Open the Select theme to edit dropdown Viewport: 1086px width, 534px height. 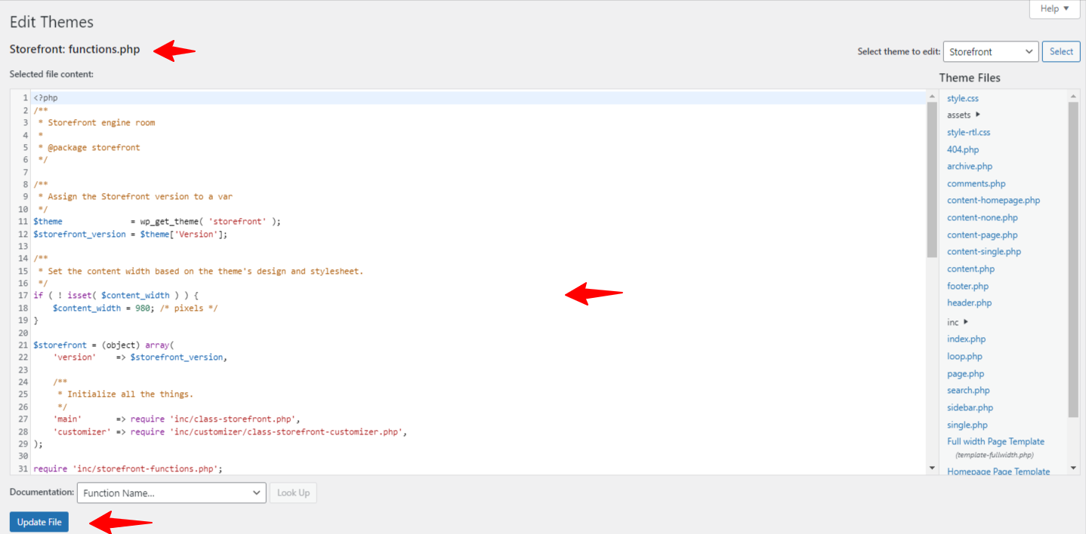click(x=990, y=52)
